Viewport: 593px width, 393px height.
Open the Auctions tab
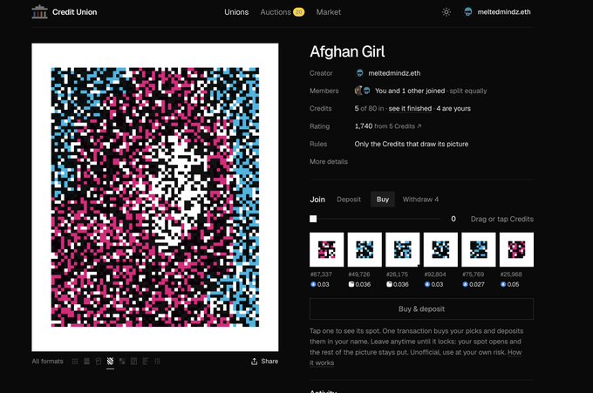[x=276, y=12]
